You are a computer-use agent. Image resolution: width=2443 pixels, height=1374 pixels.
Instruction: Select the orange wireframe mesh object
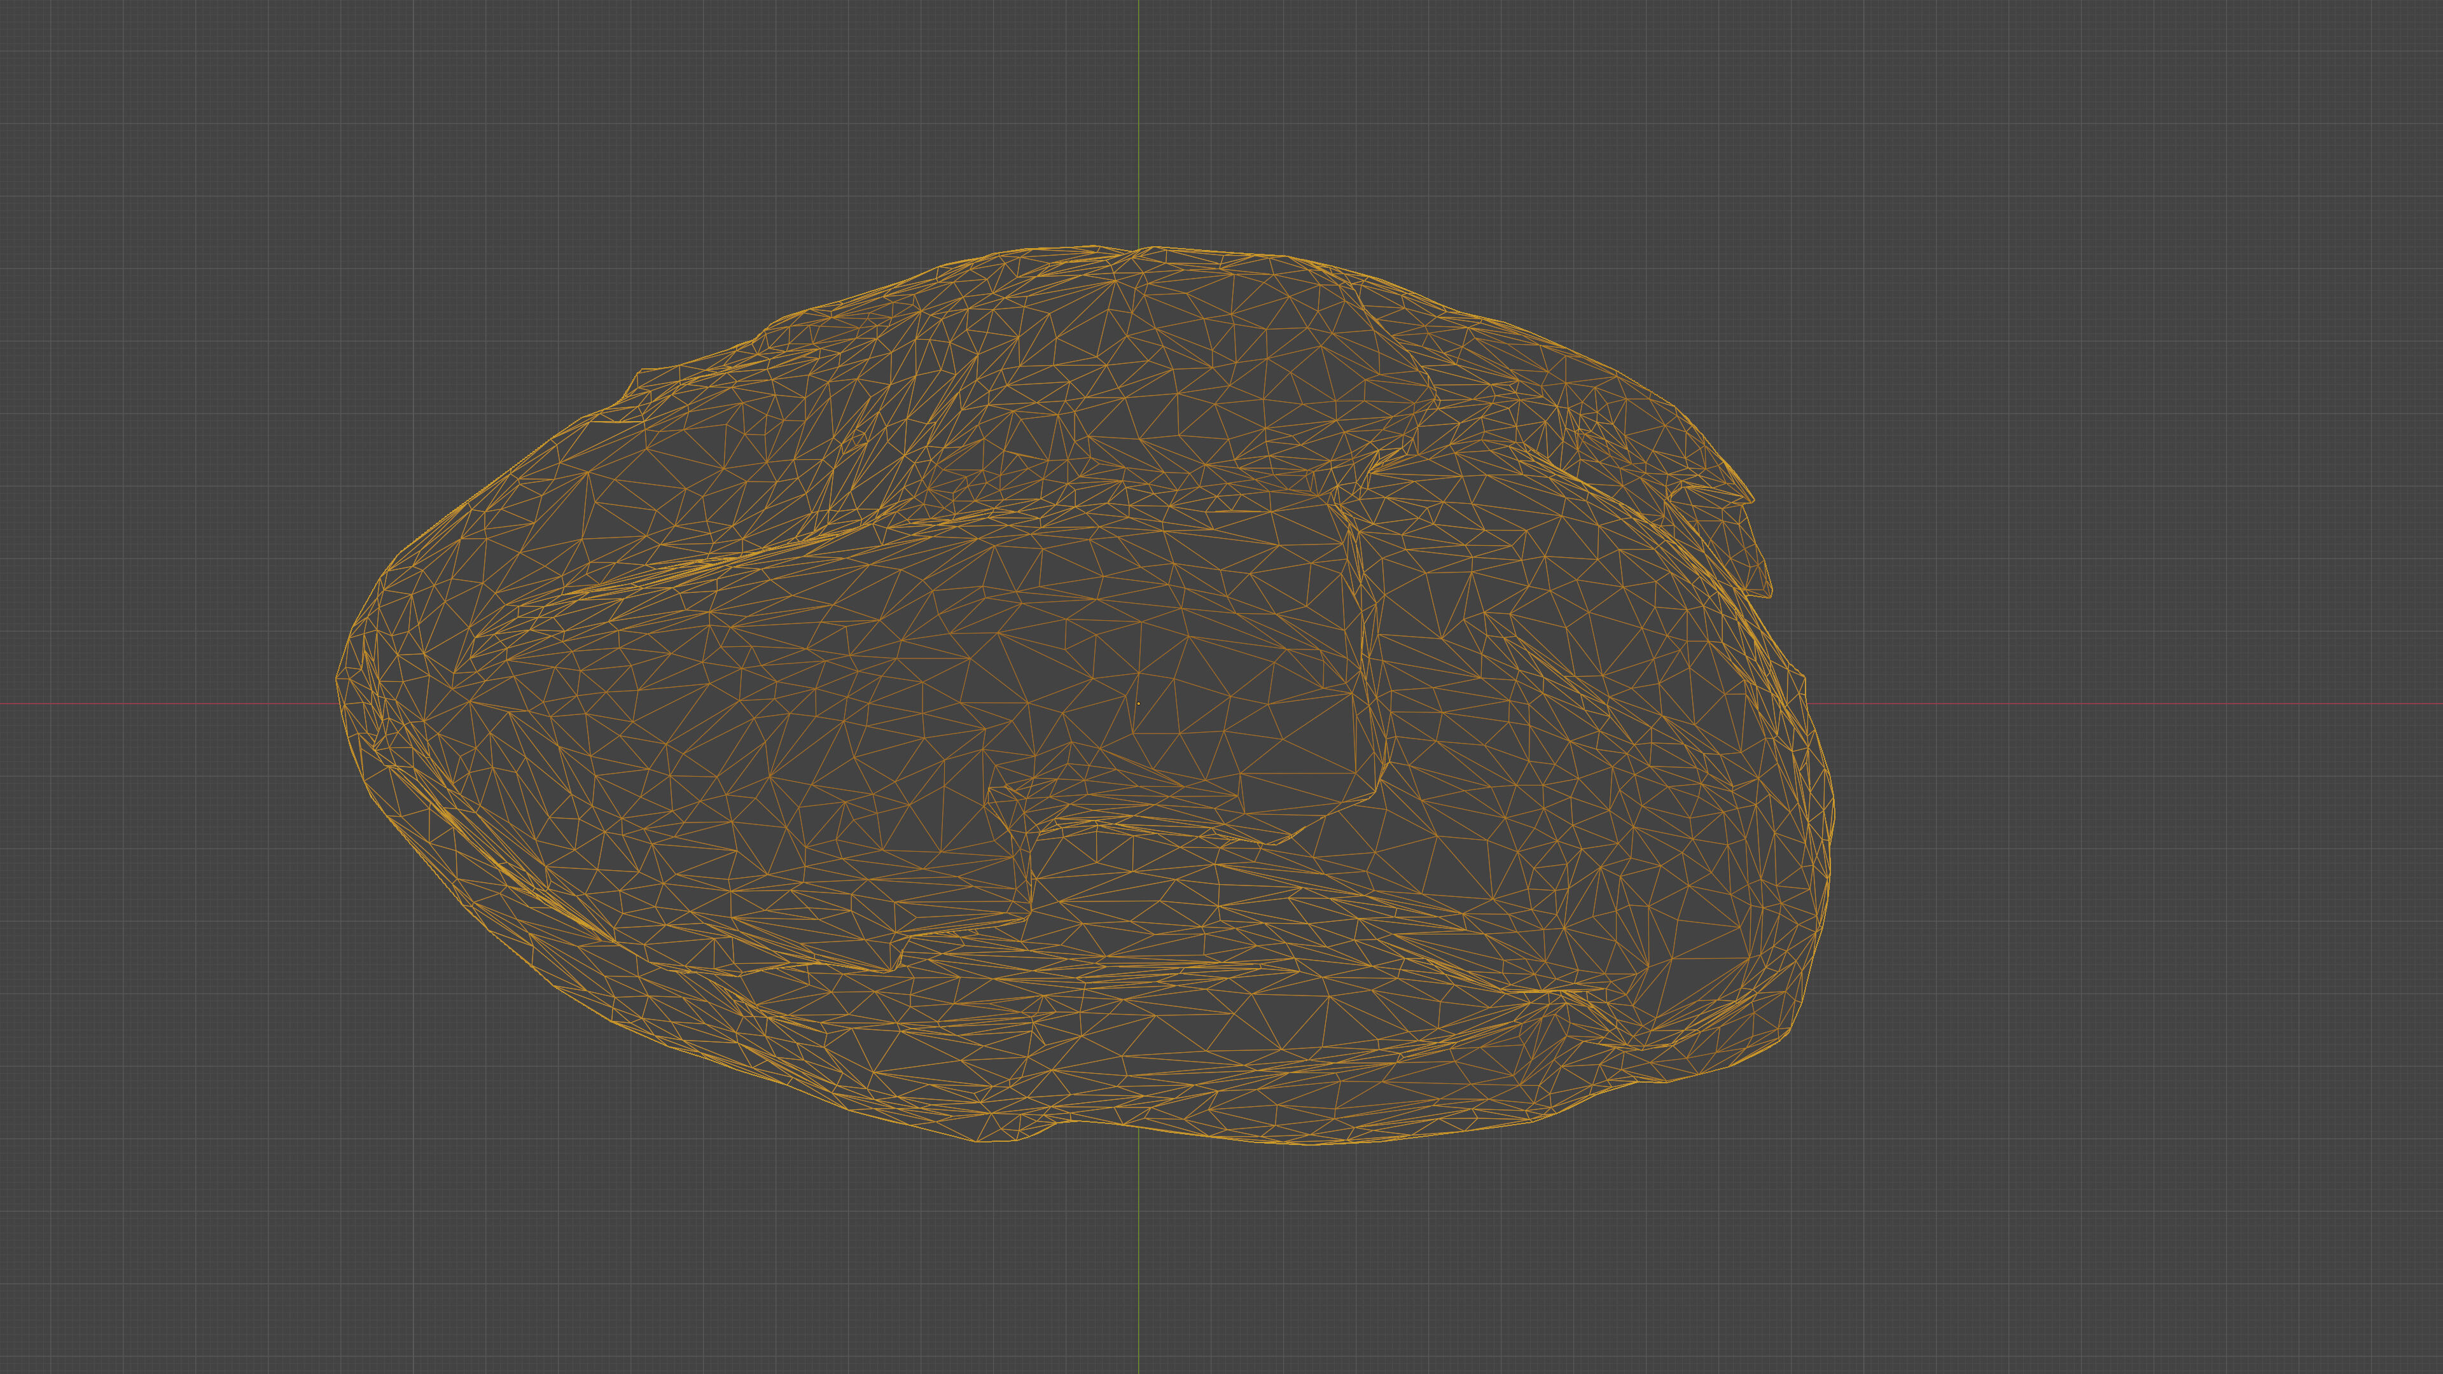tap(1085, 695)
